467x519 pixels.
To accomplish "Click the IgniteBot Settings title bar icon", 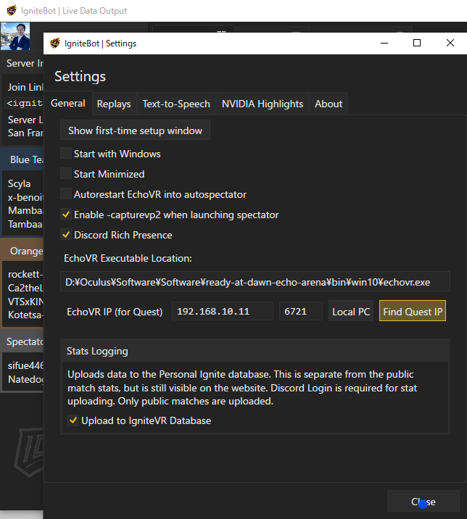I will [55, 43].
